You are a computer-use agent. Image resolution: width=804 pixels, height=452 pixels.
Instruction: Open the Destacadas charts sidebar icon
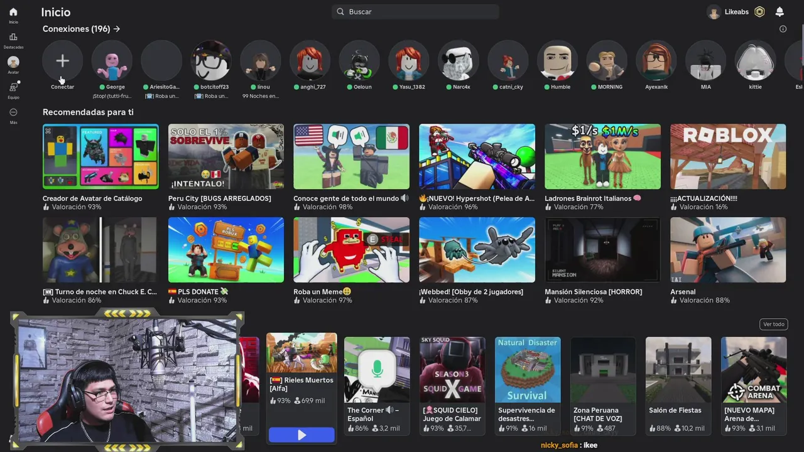click(x=13, y=37)
